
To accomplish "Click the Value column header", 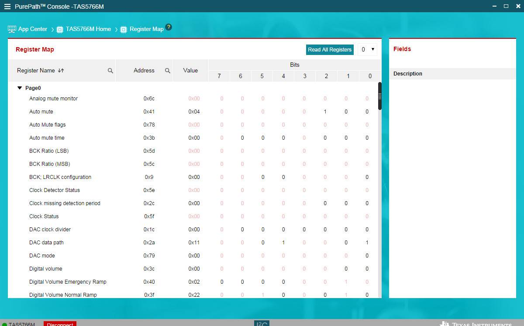I will 190,70.
